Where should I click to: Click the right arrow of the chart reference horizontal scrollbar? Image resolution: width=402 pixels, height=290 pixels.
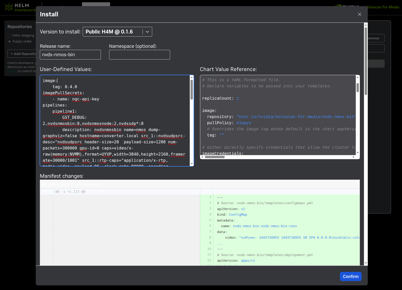pyautogui.click(x=353, y=157)
